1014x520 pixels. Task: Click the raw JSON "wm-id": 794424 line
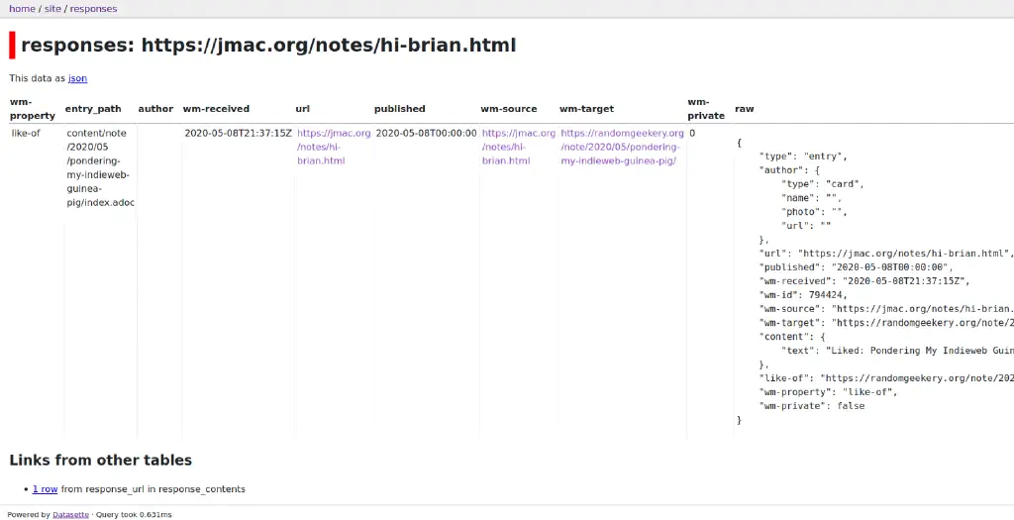click(802, 295)
